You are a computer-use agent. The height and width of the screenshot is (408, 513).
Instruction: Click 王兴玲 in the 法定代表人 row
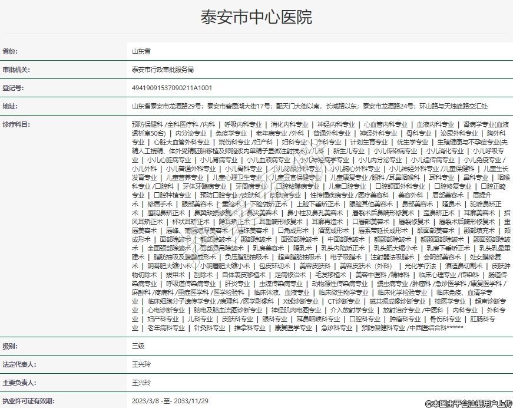click(141, 364)
